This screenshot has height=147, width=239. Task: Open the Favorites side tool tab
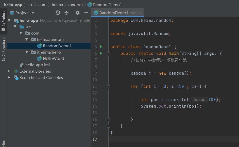point(3,143)
